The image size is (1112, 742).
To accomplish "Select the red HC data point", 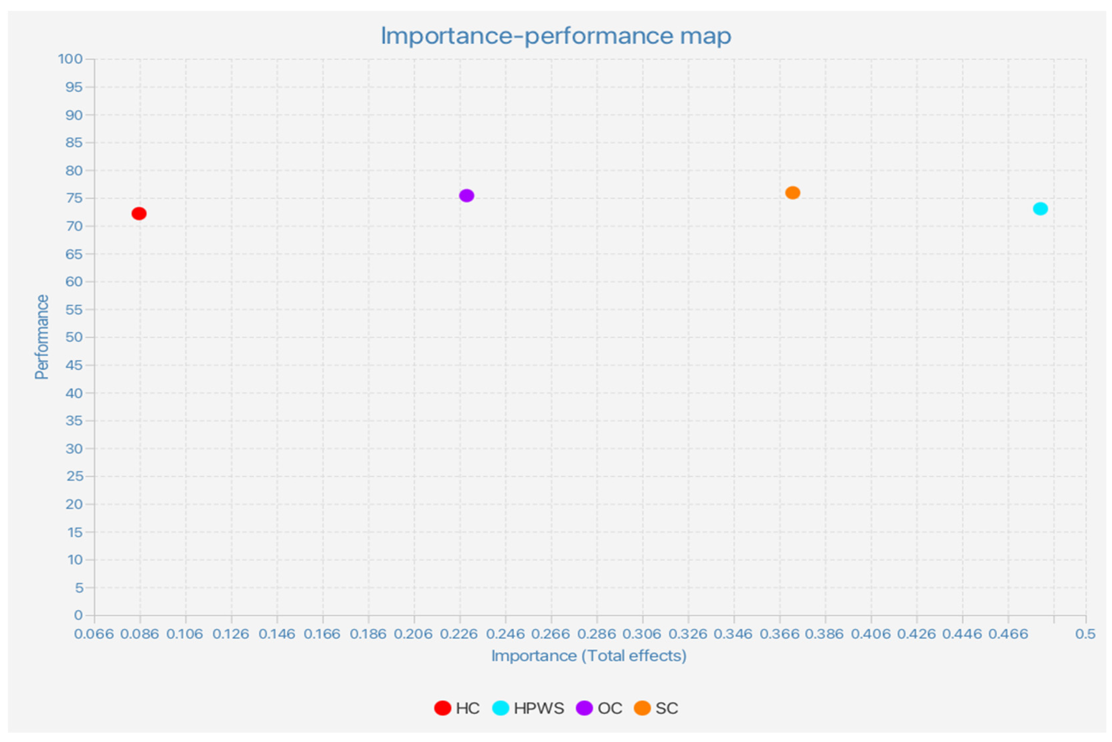I will click(x=139, y=213).
